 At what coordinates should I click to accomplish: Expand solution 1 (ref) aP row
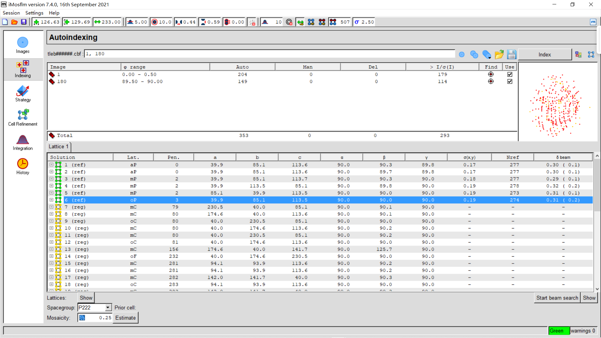(51, 165)
